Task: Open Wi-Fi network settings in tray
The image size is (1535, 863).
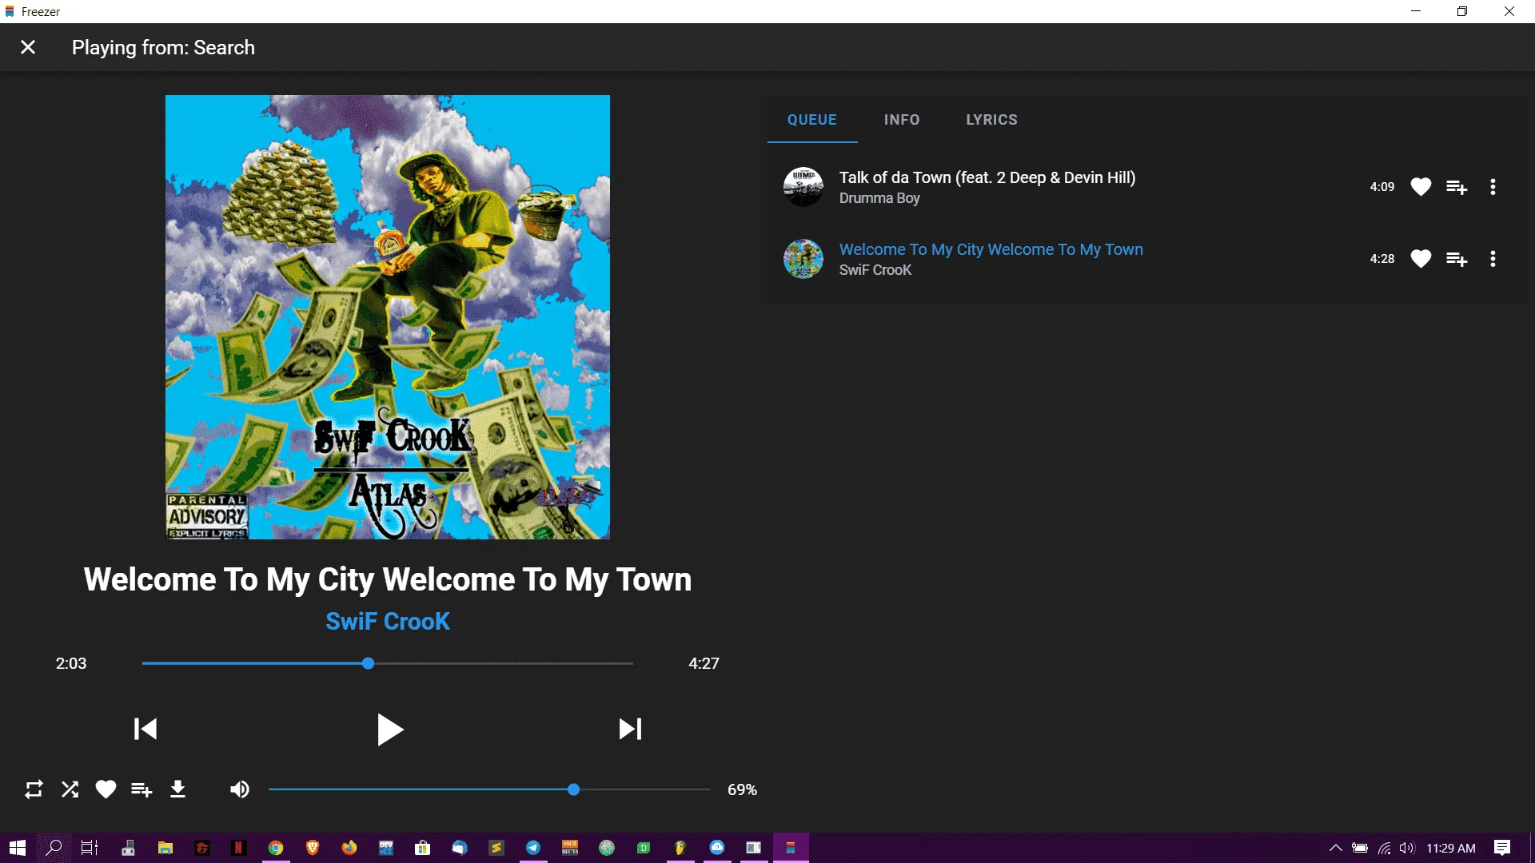Action: [1384, 848]
